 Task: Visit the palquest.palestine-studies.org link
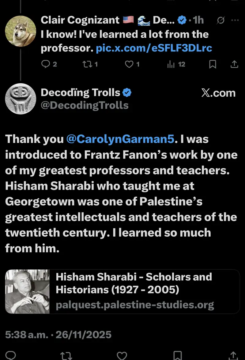pos(135,305)
